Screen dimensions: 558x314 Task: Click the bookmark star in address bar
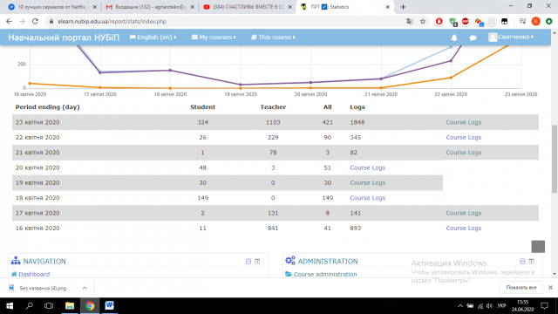(422, 21)
